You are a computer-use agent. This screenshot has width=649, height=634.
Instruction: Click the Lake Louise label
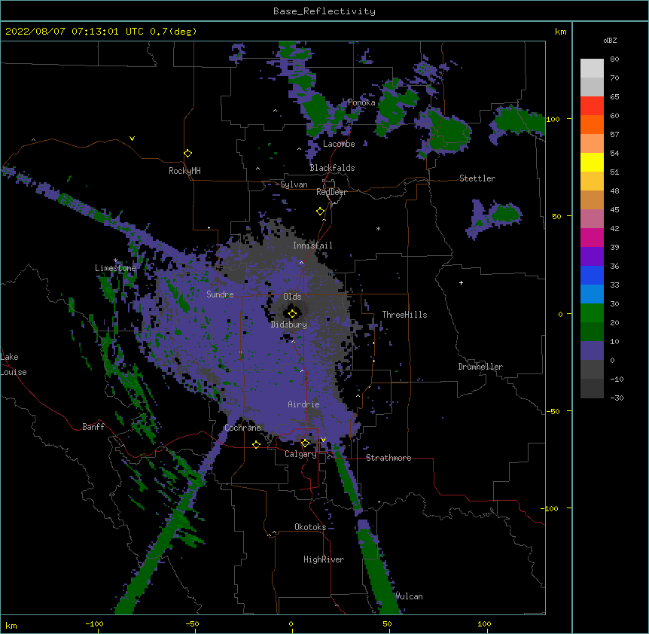[14, 364]
